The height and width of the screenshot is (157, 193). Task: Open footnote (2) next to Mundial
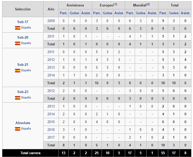click(x=148, y=4)
